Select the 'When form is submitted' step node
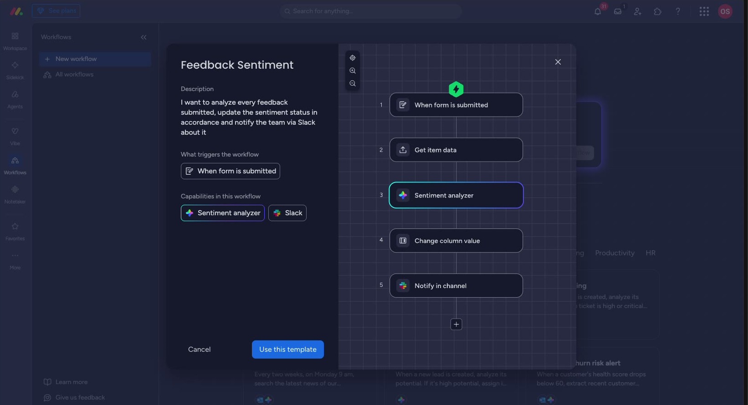 (x=456, y=105)
